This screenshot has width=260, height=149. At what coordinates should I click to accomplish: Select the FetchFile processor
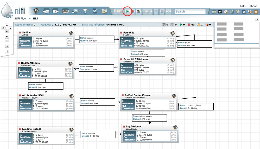pos(147,39)
